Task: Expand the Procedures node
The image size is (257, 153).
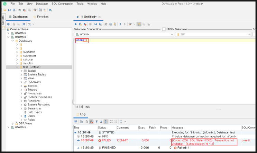Action: (21, 93)
